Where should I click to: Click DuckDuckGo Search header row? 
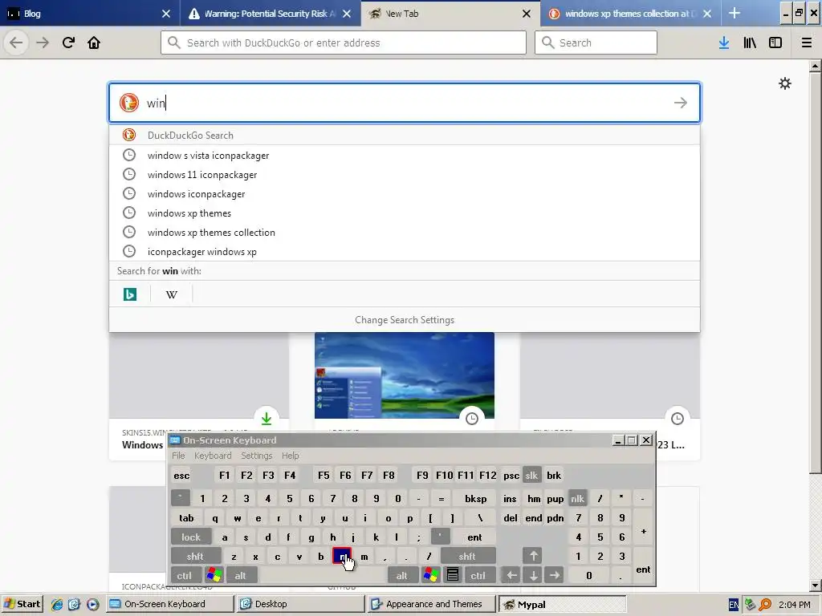tap(405, 135)
